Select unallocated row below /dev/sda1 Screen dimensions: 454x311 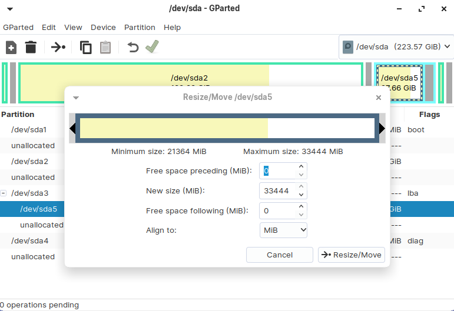32,145
